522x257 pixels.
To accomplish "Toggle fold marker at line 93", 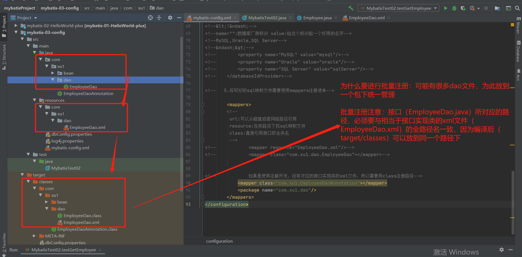I will (203, 204).
